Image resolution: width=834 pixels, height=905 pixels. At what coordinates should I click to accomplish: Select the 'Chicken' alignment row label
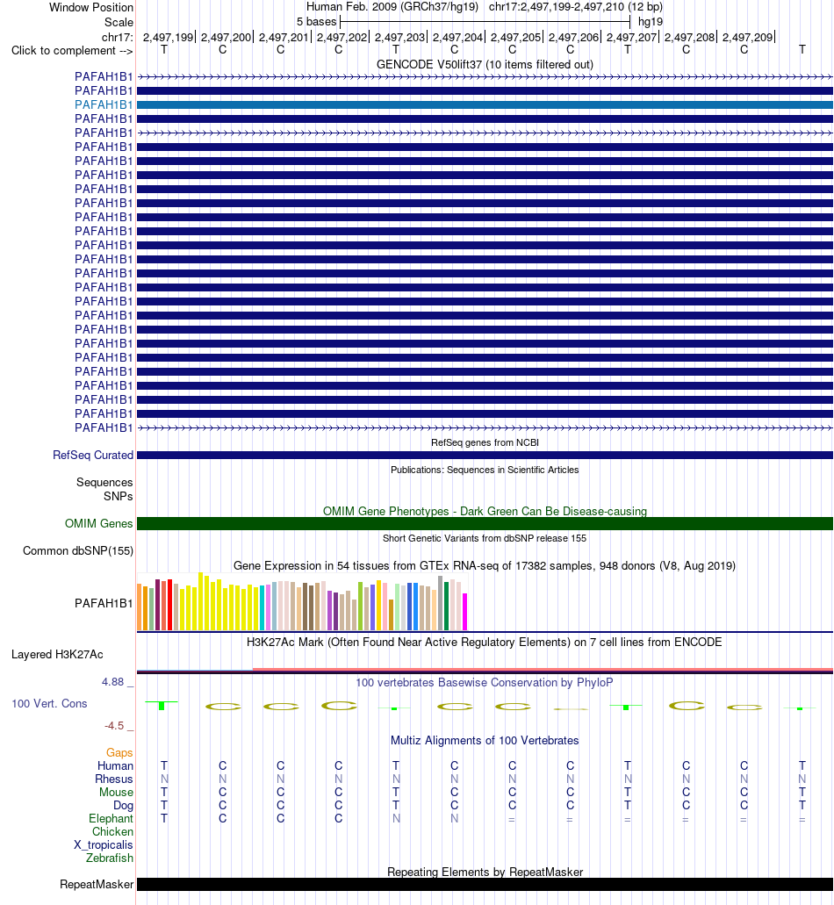click(x=112, y=831)
